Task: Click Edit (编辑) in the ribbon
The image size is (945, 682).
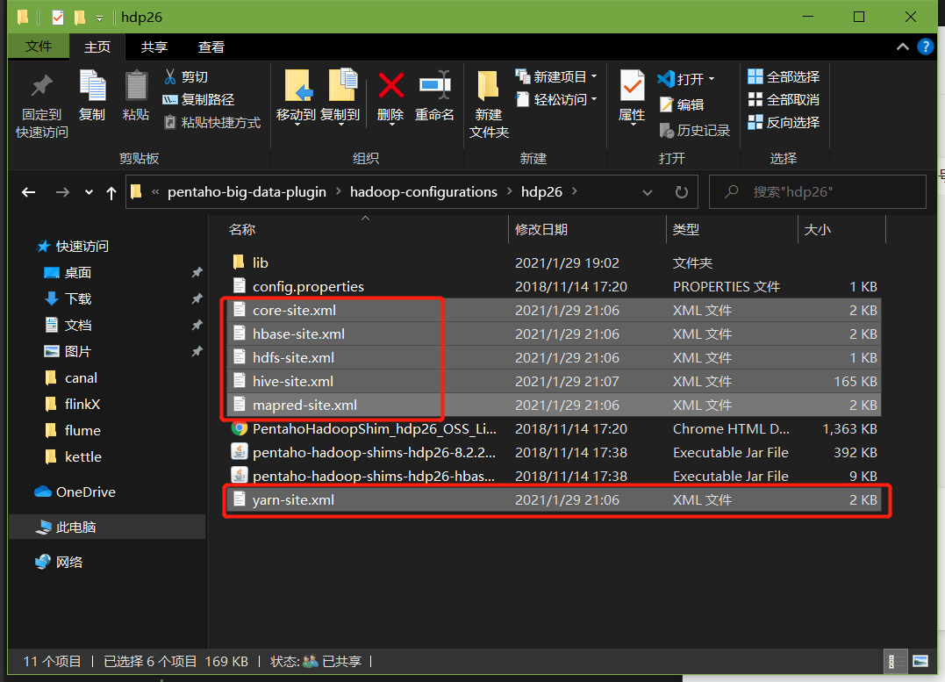Action: [682, 104]
